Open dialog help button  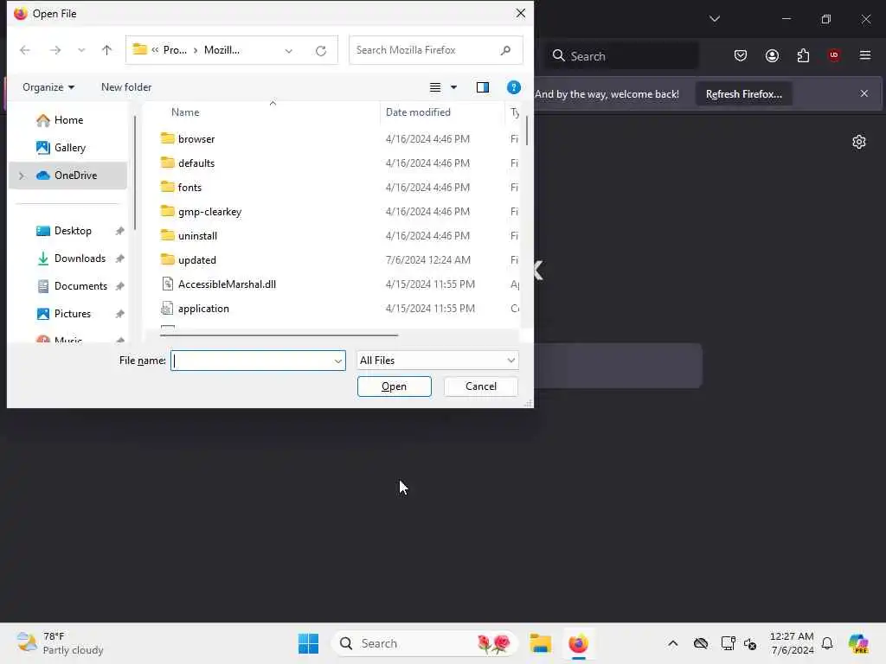pyautogui.click(x=514, y=87)
